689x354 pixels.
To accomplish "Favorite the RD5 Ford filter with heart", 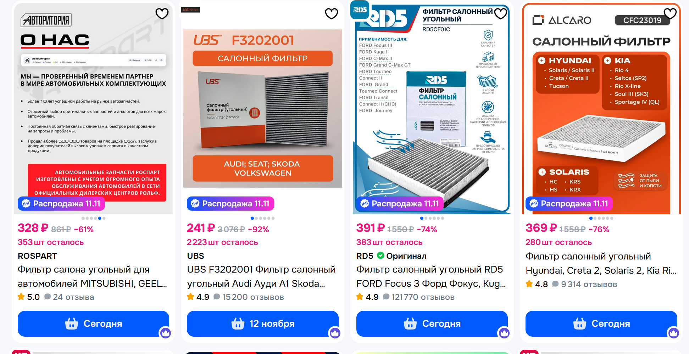I will pos(501,13).
